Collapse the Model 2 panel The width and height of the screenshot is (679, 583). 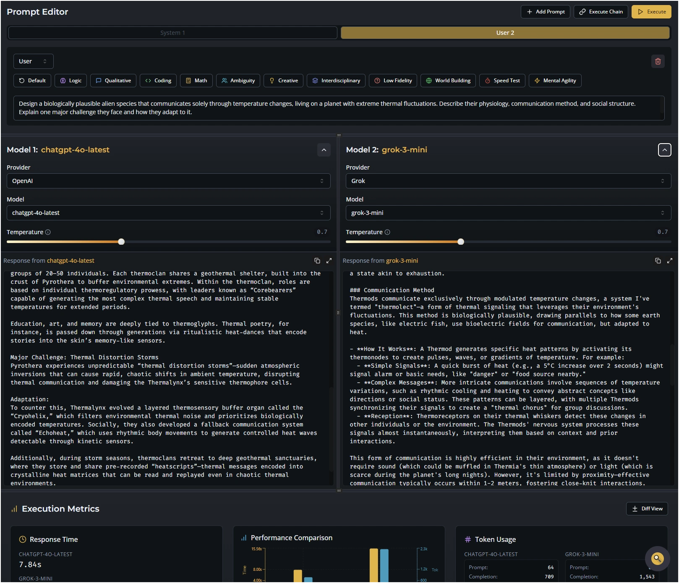pyautogui.click(x=664, y=150)
